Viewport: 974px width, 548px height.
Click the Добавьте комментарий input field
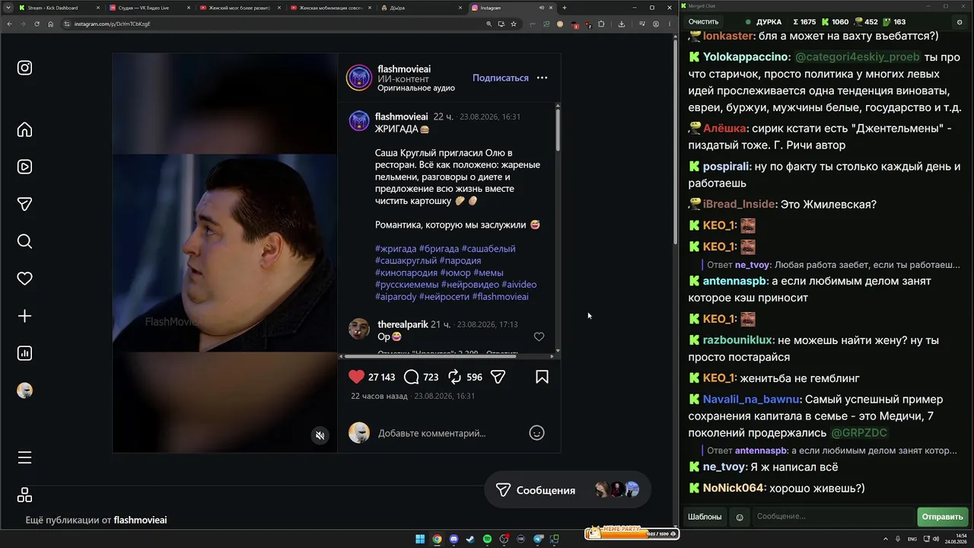coord(449,433)
